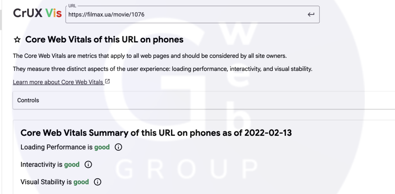Image resolution: width=395 pixels, height=194 pixels.
Task: Show the Visual Stability info icon details
Action: [x=97, y=182]
